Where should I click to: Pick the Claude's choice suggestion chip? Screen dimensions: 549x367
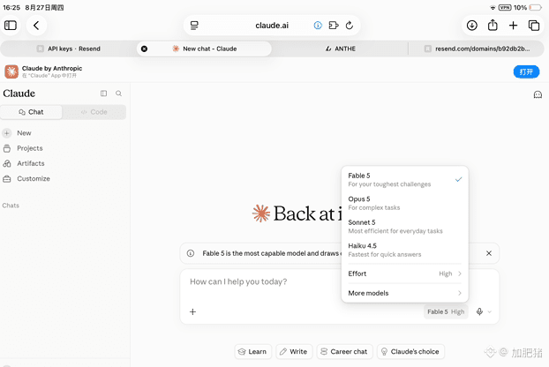pos(410,352)
